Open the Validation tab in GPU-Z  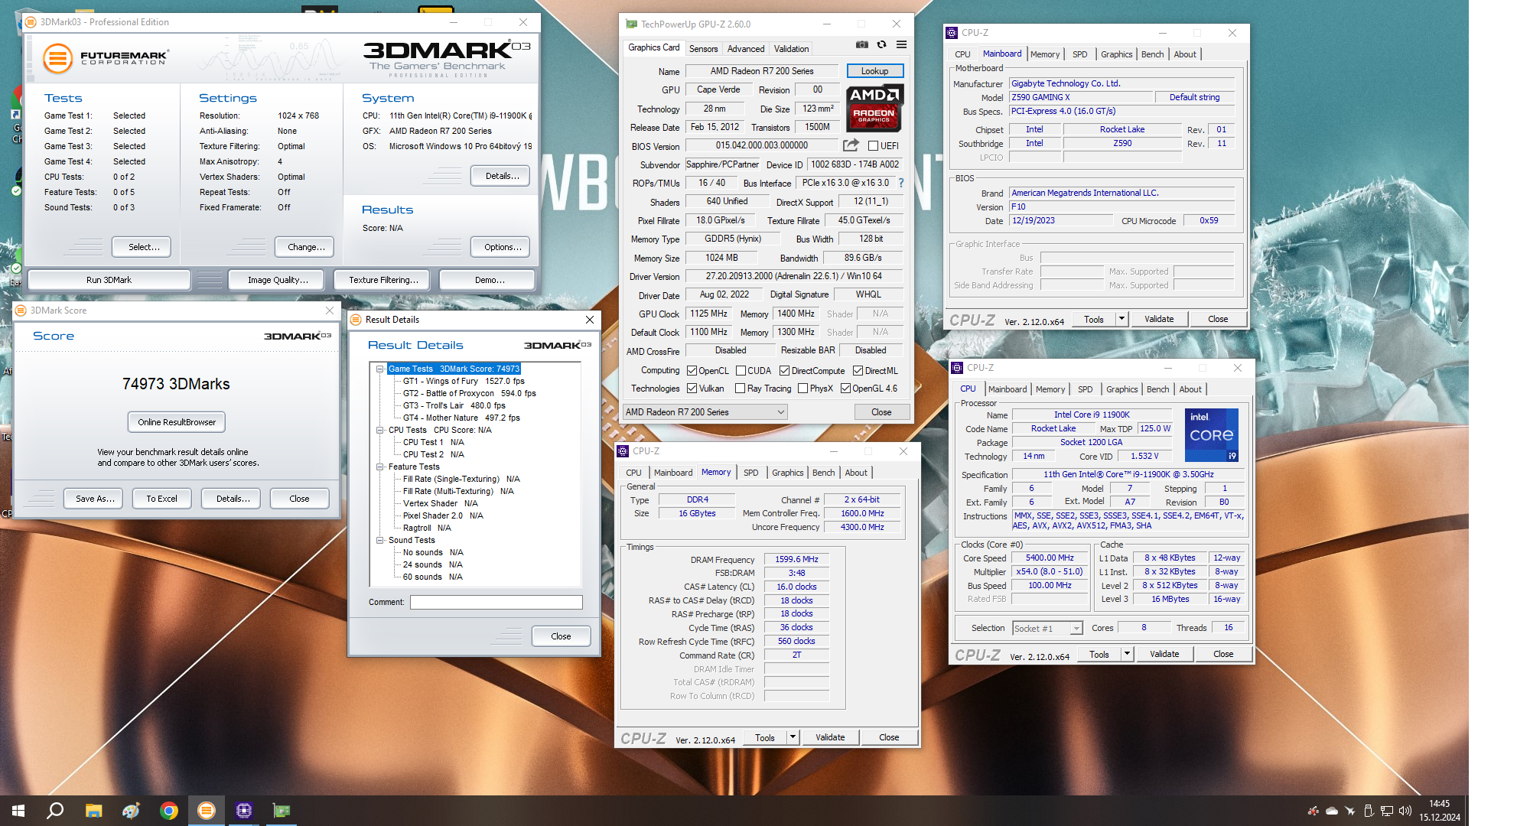tap(791, 49)
